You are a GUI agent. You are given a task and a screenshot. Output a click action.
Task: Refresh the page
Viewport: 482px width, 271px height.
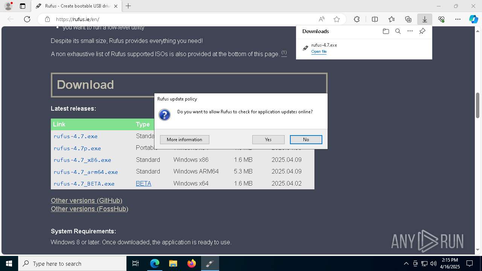coord(27,19)
